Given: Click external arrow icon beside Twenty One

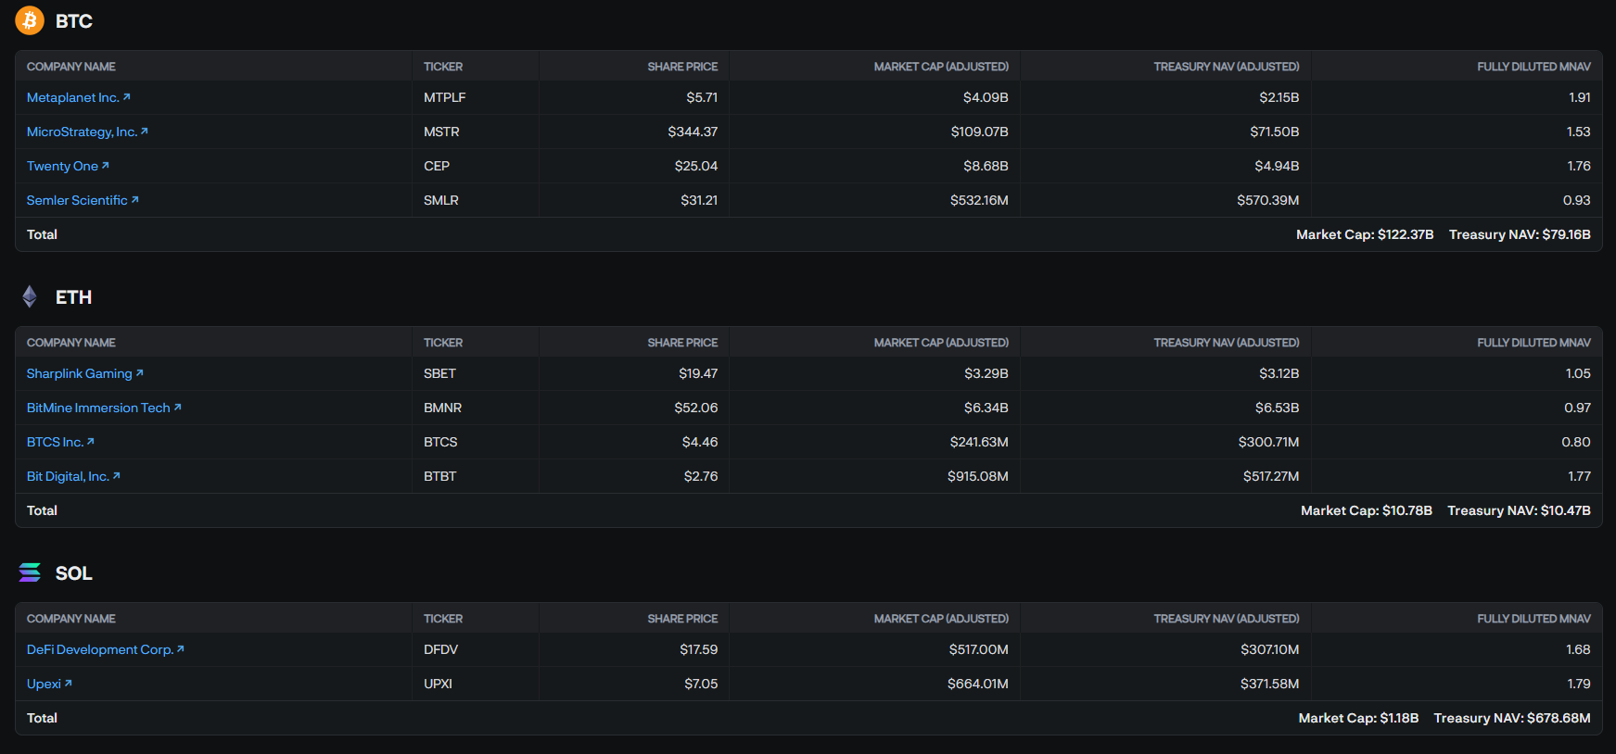Looking at the screenshot, I should 105,165.
